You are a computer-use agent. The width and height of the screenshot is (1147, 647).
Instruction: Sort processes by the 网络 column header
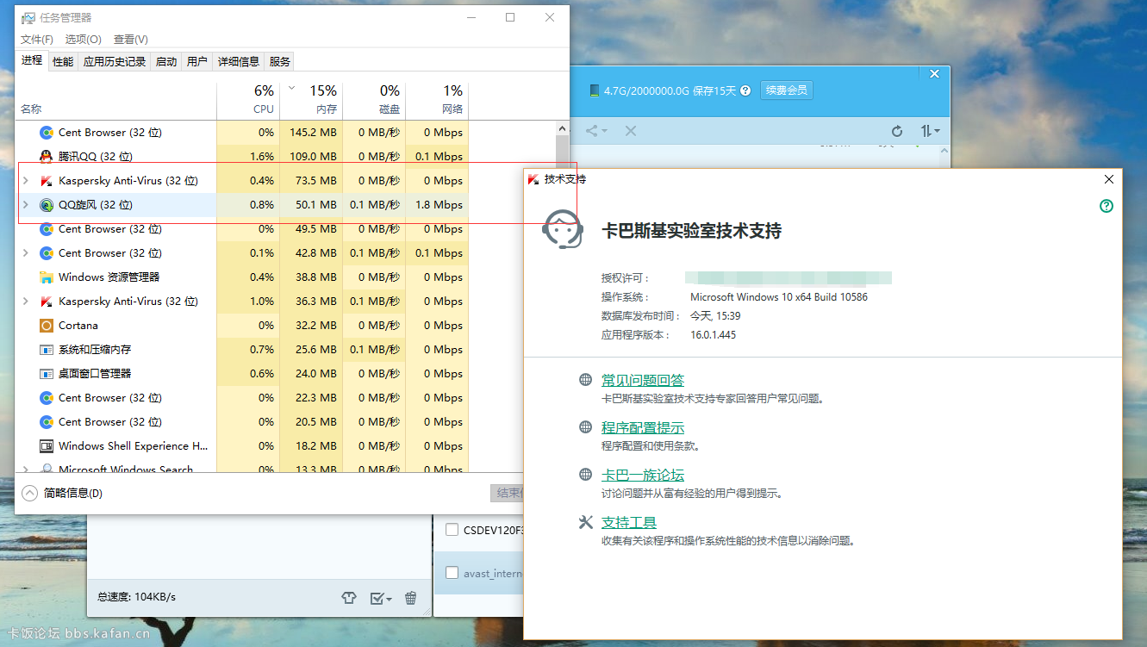tap(437, 100)
